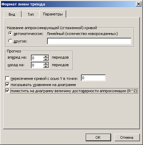Click the 'Формат линии тренда' title bar

coord(68,4)
